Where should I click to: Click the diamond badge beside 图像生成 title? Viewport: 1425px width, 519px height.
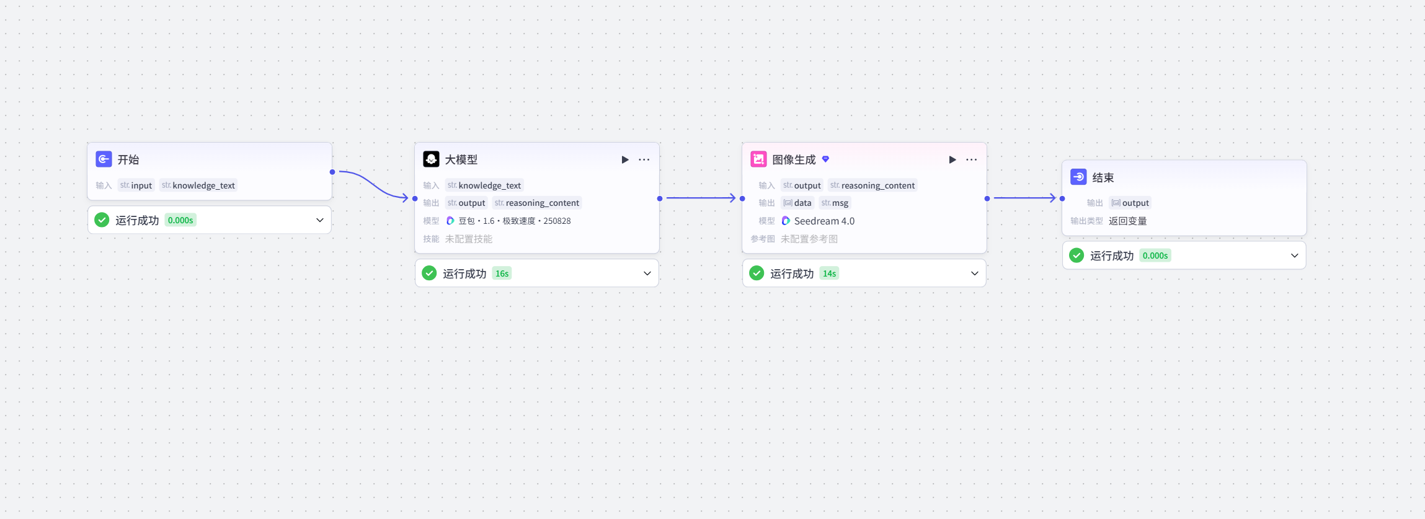coord(825,159)
